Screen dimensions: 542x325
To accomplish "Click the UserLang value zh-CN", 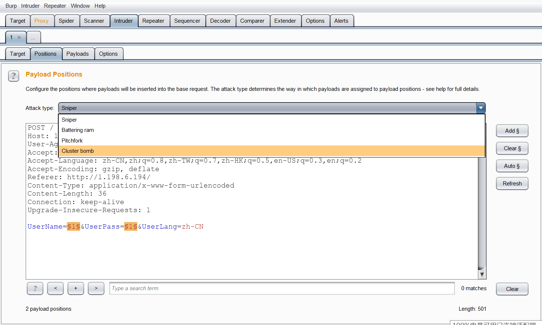I will point(193,227).
